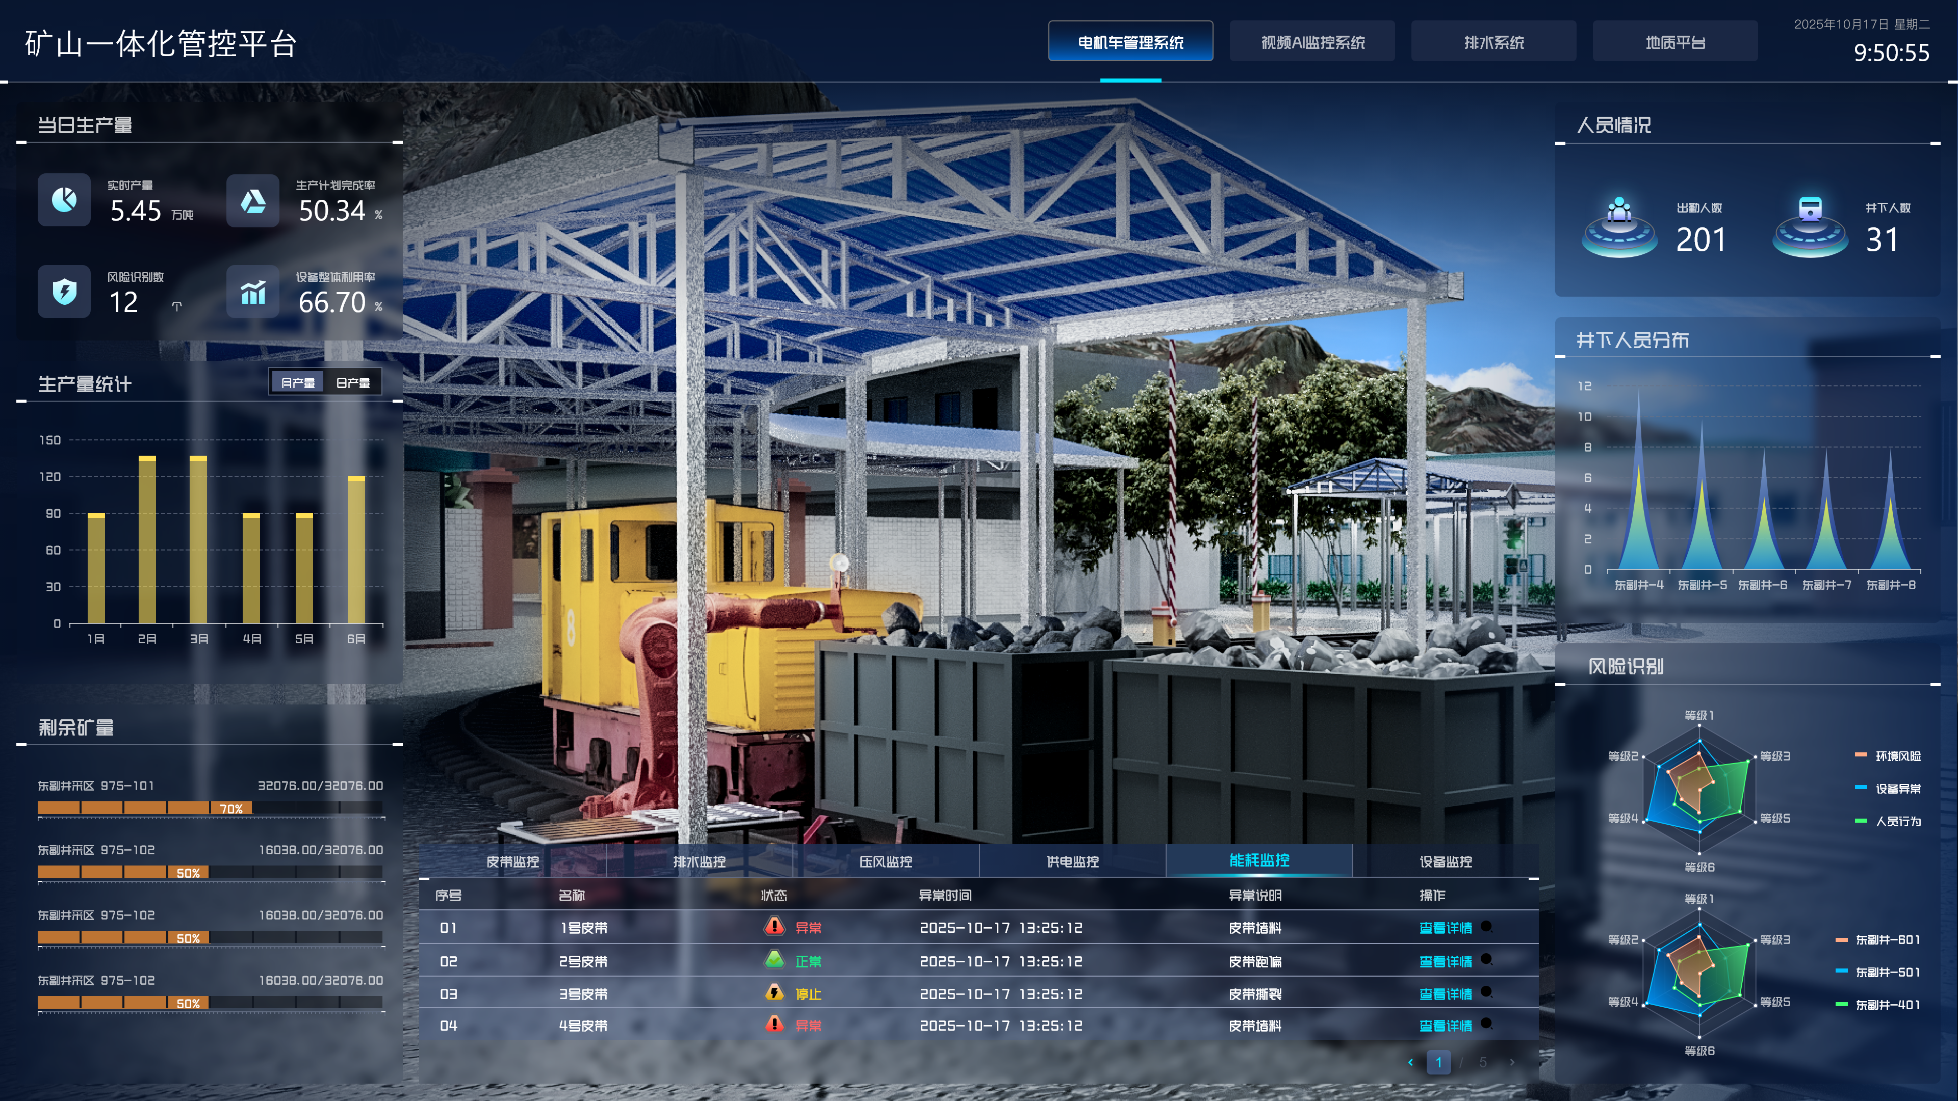
Task: Click the 生产计划完成率 triangle icon
Action: coord(253,201)
